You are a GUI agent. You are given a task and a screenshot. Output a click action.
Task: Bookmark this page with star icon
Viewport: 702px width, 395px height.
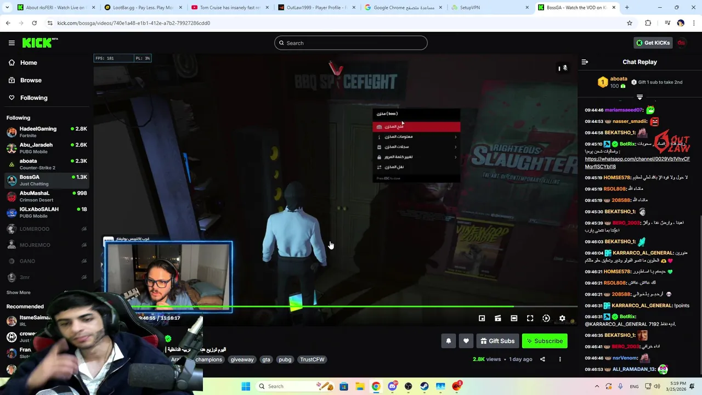[x=630, y=23]
